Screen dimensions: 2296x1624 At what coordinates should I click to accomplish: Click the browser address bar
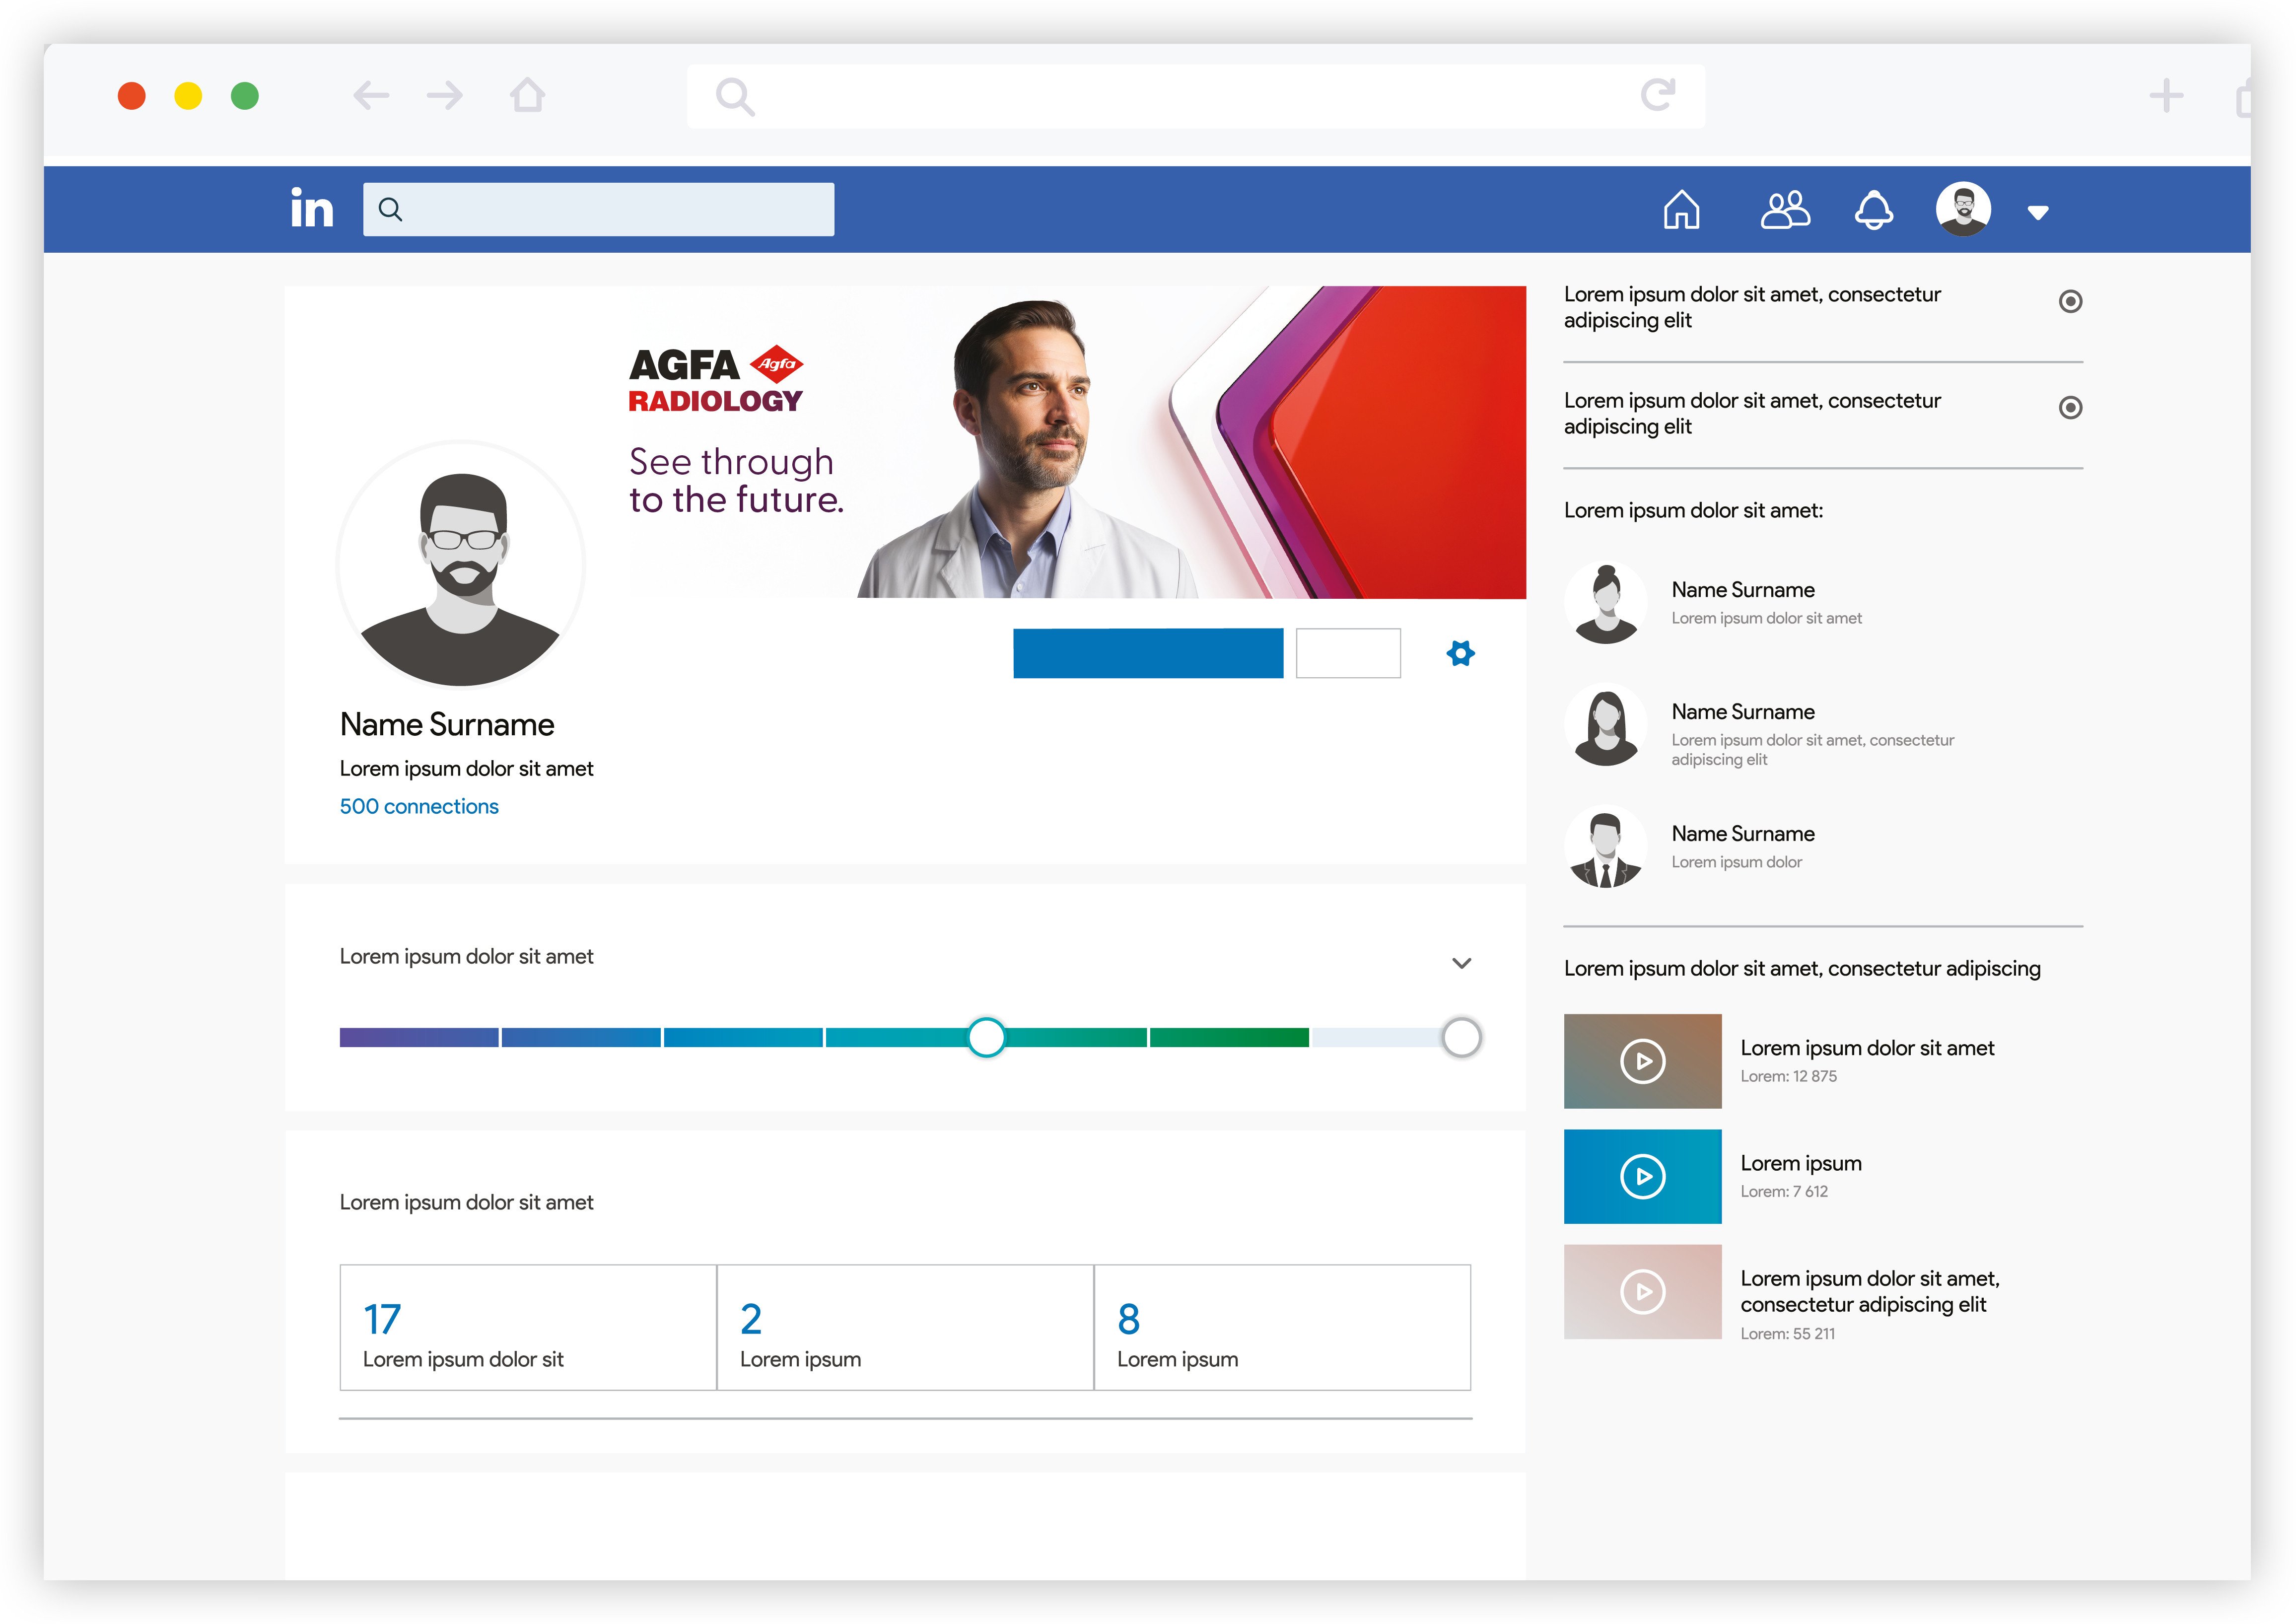[x=1196, y=96]
